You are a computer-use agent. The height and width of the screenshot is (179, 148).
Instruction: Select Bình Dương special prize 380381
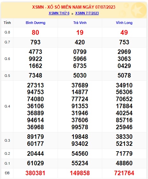coord(35,173)
